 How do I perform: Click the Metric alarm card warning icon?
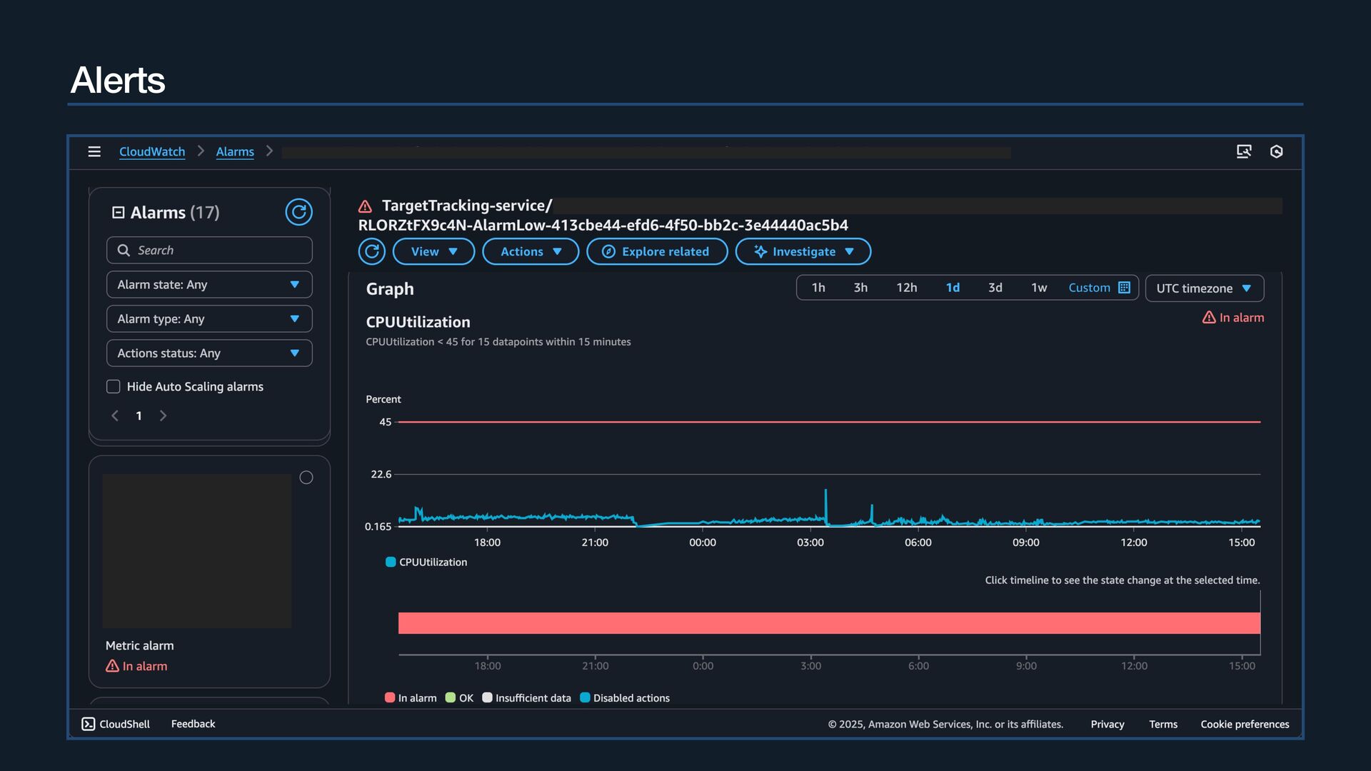coord(112,666)
